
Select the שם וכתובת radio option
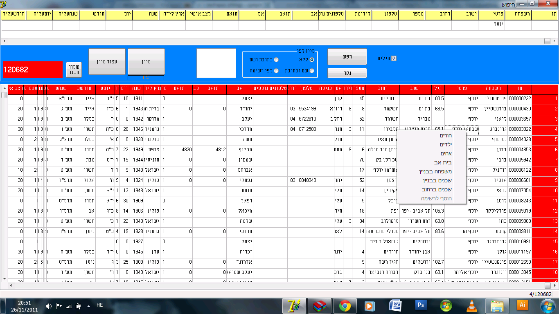[312, 71]
